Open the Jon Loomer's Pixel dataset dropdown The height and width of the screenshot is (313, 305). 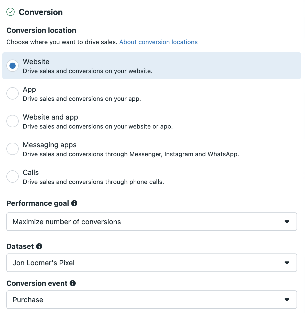[152, 263]
